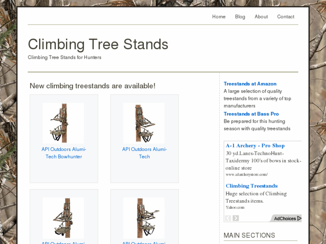Open API Outdoors Alumi-Tech Bowhunter link
This screenshot has height=244, width=326.
click(64, 153)
